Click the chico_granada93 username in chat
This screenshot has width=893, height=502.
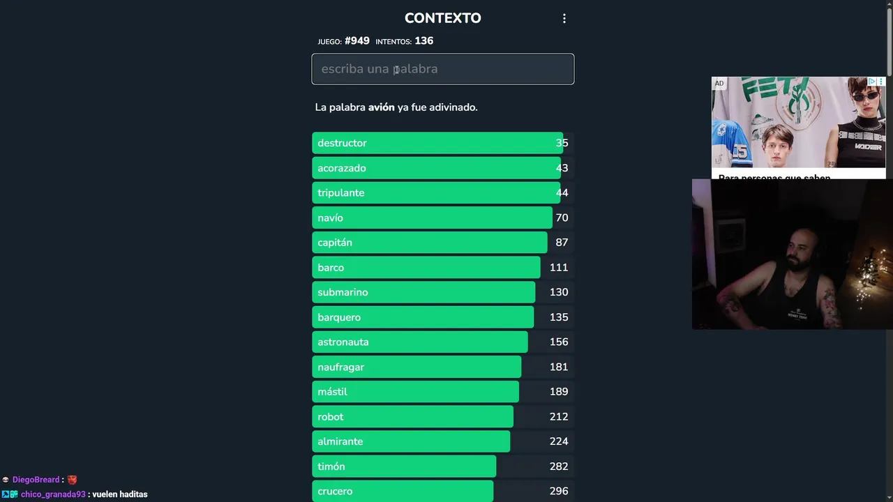pyautogui.click(x=53, y=494)
